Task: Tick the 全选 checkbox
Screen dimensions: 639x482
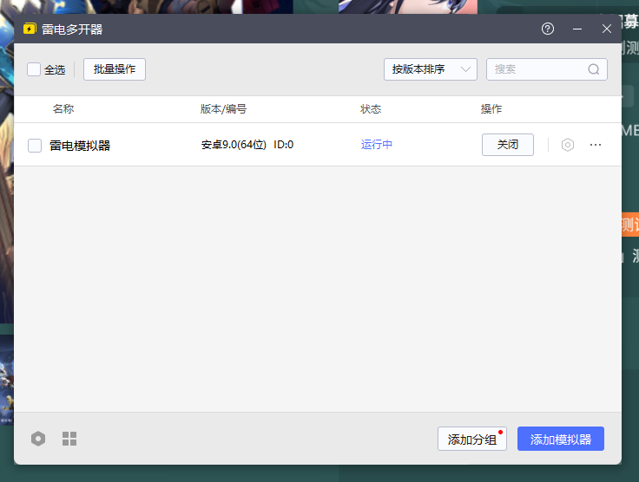Action: tap(34, 69)
